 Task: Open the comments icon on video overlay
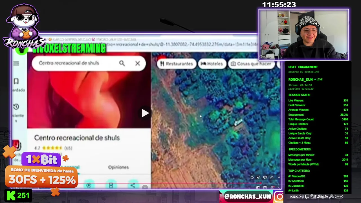pyautogui.click(x=265, y=177)
